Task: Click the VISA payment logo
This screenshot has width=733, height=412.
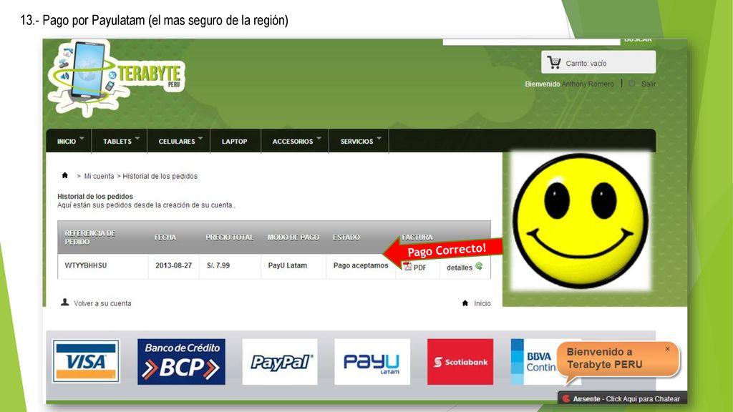Action: coord(86,361)
